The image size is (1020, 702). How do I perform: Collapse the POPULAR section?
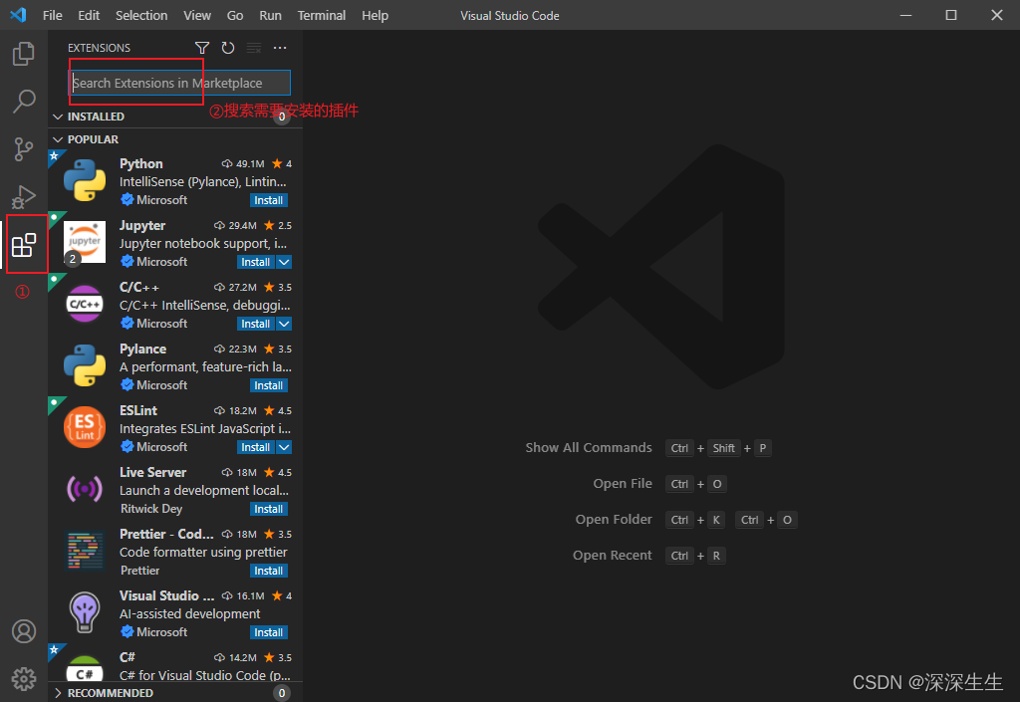pyautogui.click(x=58, y=139)
